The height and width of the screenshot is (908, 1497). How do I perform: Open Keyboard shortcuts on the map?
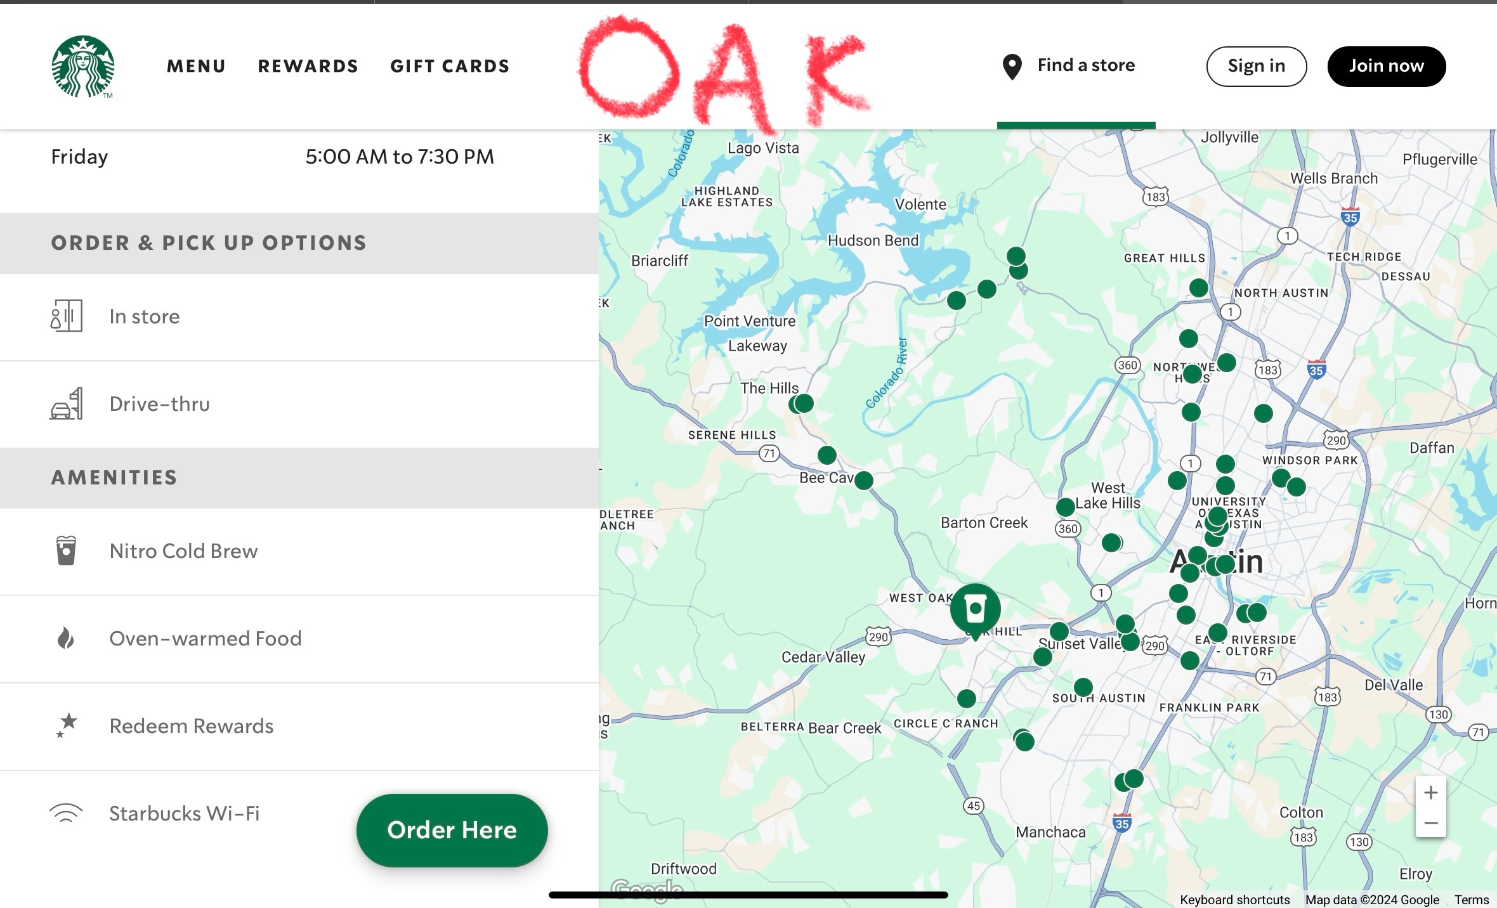[1234, 900]
